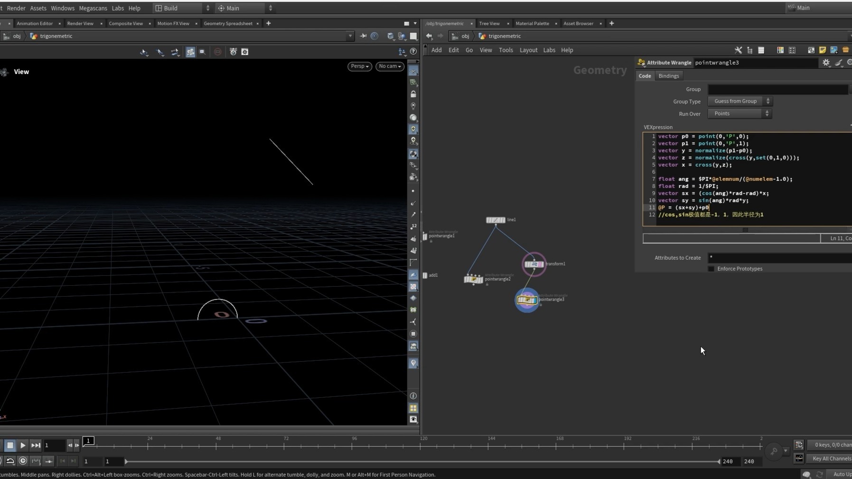Image resolution: width=852 pixels, height=479 pixels.
Task: Click the pointwrangle2 node icon
Action: pyautogui.click(x=473, y=279)
